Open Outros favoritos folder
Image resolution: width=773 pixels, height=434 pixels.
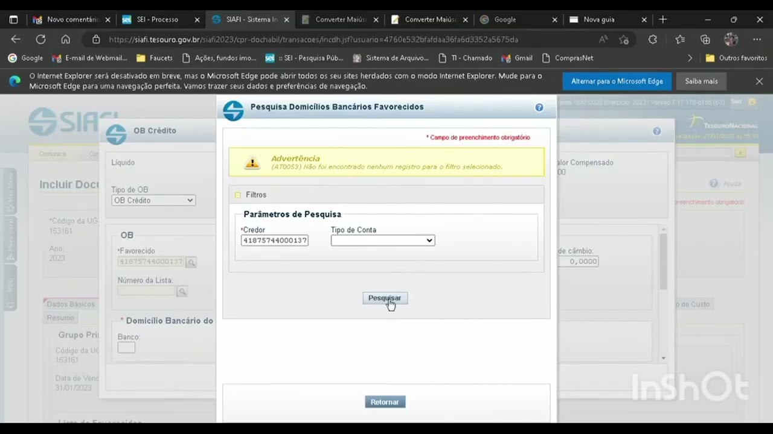736,58
